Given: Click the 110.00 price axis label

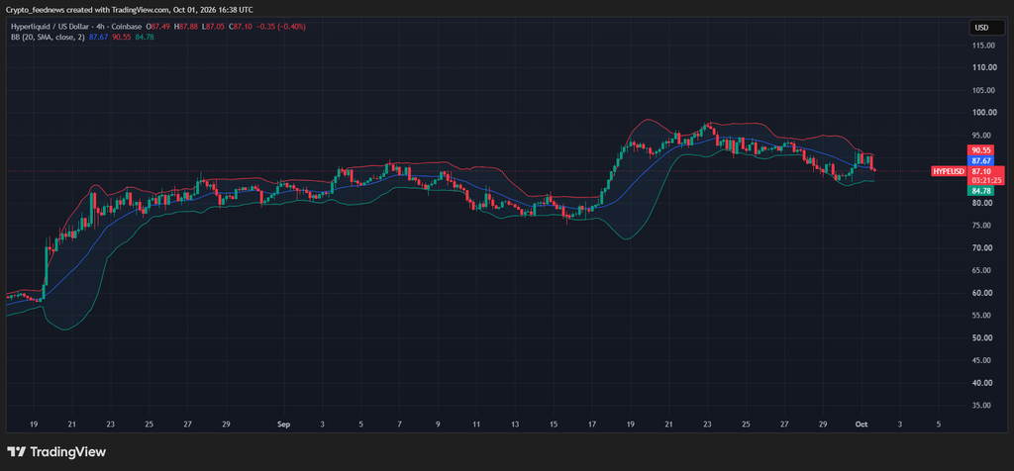Looking at the screenshot, I should (x=982, y=68).
